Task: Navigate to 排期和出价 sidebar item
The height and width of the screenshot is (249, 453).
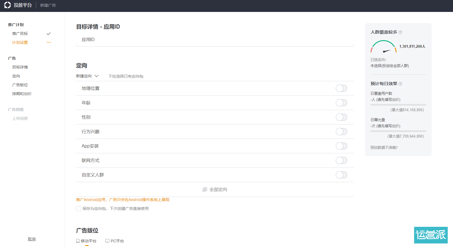Action: click(x=22, y=94)
